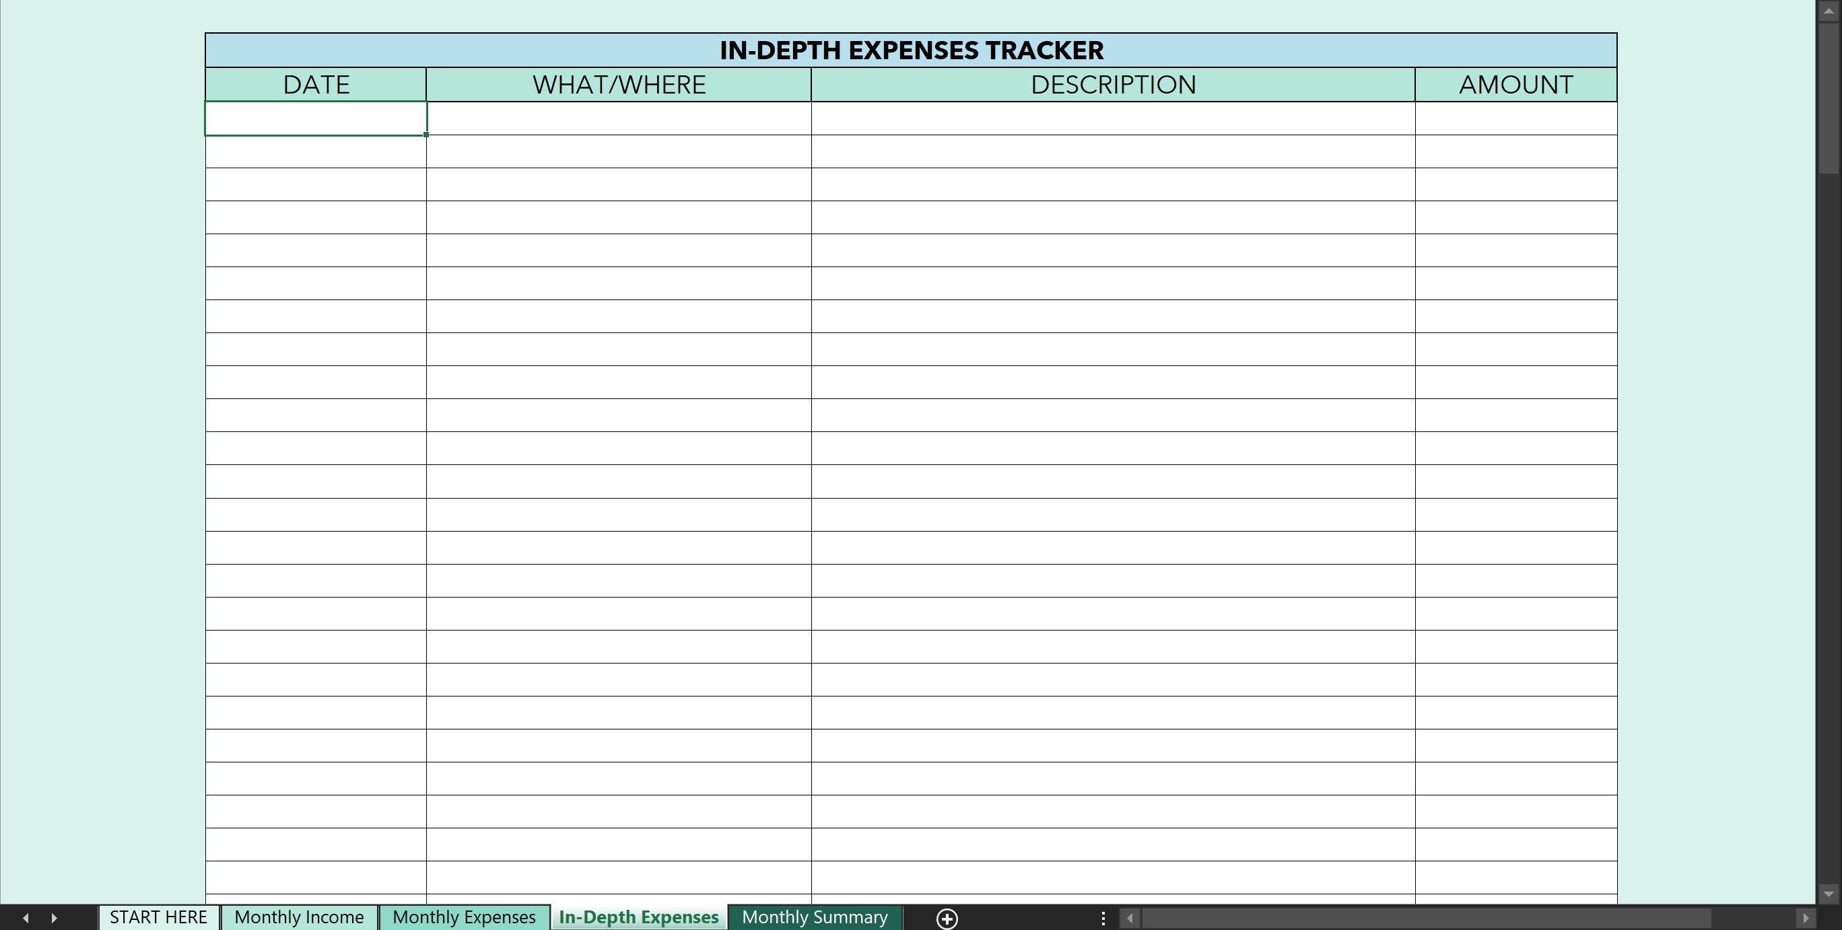Click the right sheet navigation arrow
This screenshot has height=930, width=1842.
(54, 917)
